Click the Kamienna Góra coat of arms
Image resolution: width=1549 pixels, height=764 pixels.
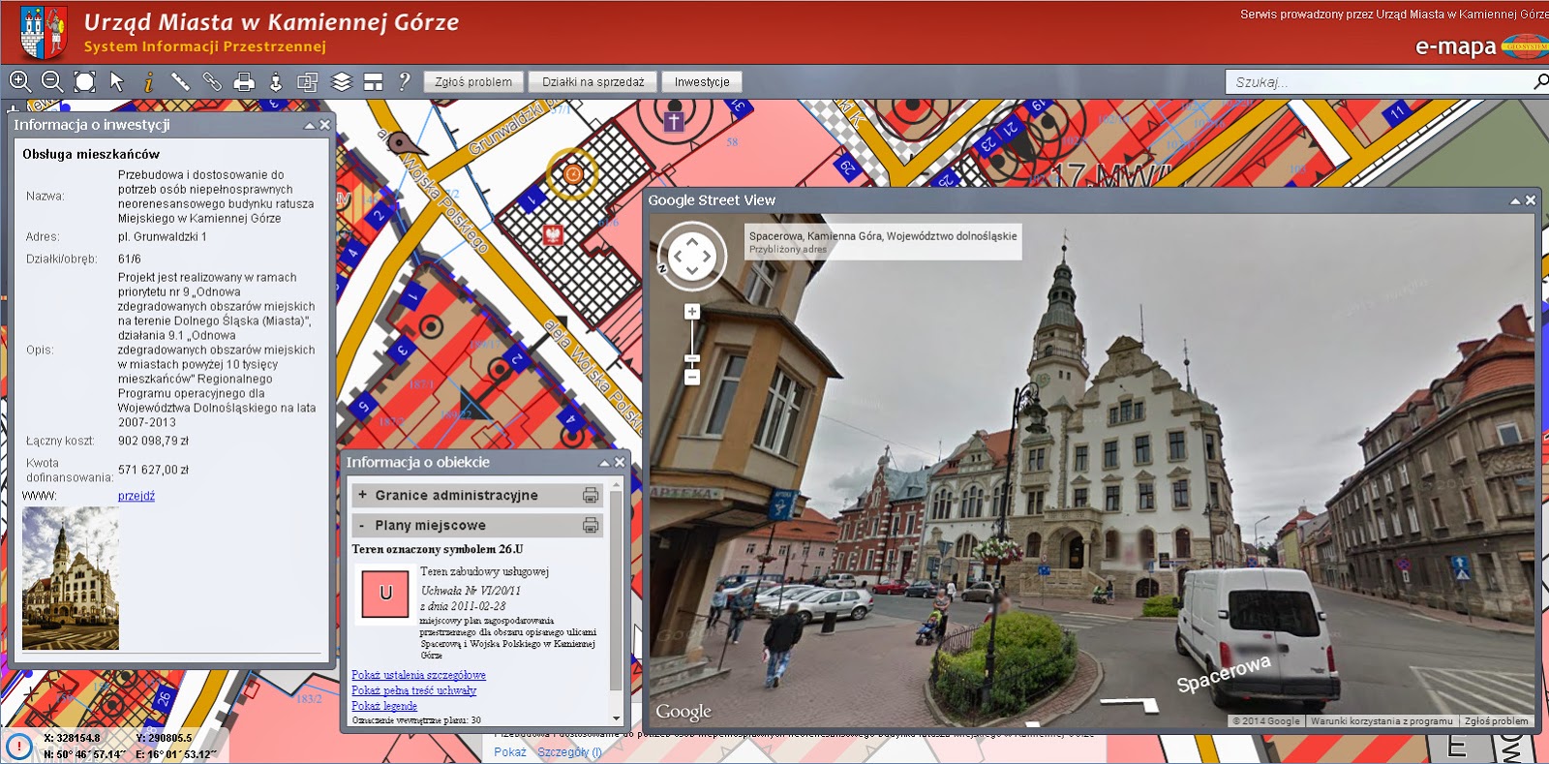click(44, 33)
